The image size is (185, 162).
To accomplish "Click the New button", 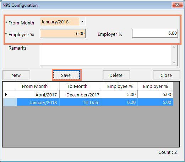I will tap(16, 75).
